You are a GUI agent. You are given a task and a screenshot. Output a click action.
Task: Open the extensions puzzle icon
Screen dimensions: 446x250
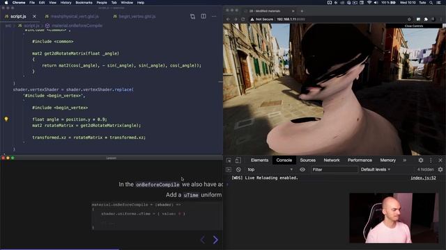(426, 19)
